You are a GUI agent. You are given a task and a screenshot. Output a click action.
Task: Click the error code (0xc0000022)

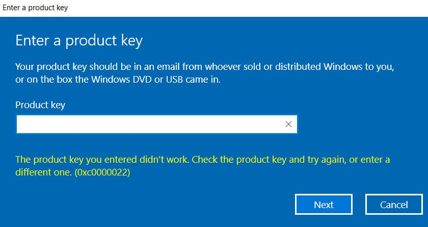tap(102, 173)
